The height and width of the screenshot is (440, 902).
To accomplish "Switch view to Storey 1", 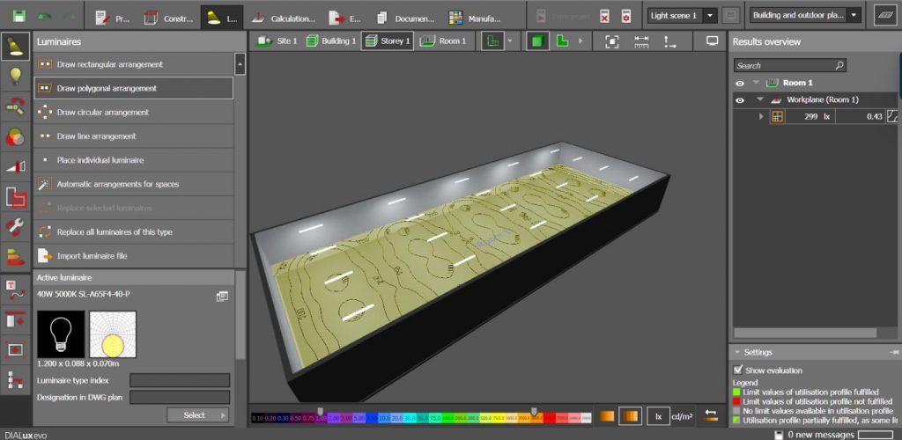I will point(388,40).
